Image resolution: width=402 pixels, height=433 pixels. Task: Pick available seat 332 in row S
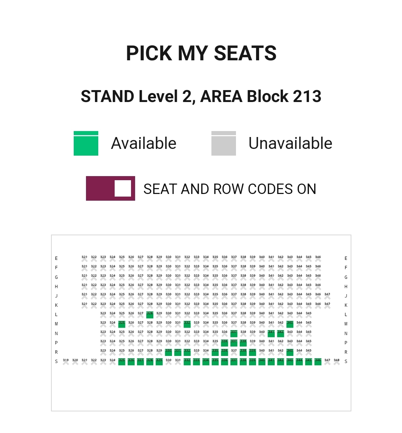(x=187, y=362)
